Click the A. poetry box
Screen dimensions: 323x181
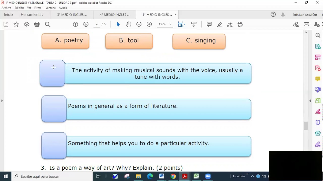click(x=65, y=41)
